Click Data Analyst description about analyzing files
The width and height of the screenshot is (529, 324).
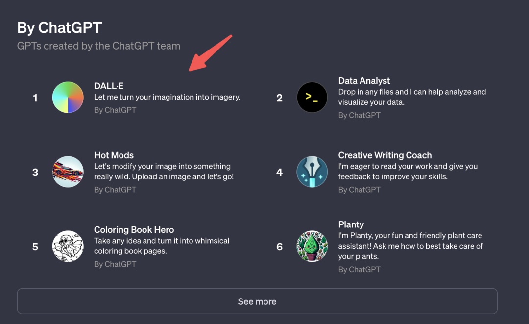411,97
